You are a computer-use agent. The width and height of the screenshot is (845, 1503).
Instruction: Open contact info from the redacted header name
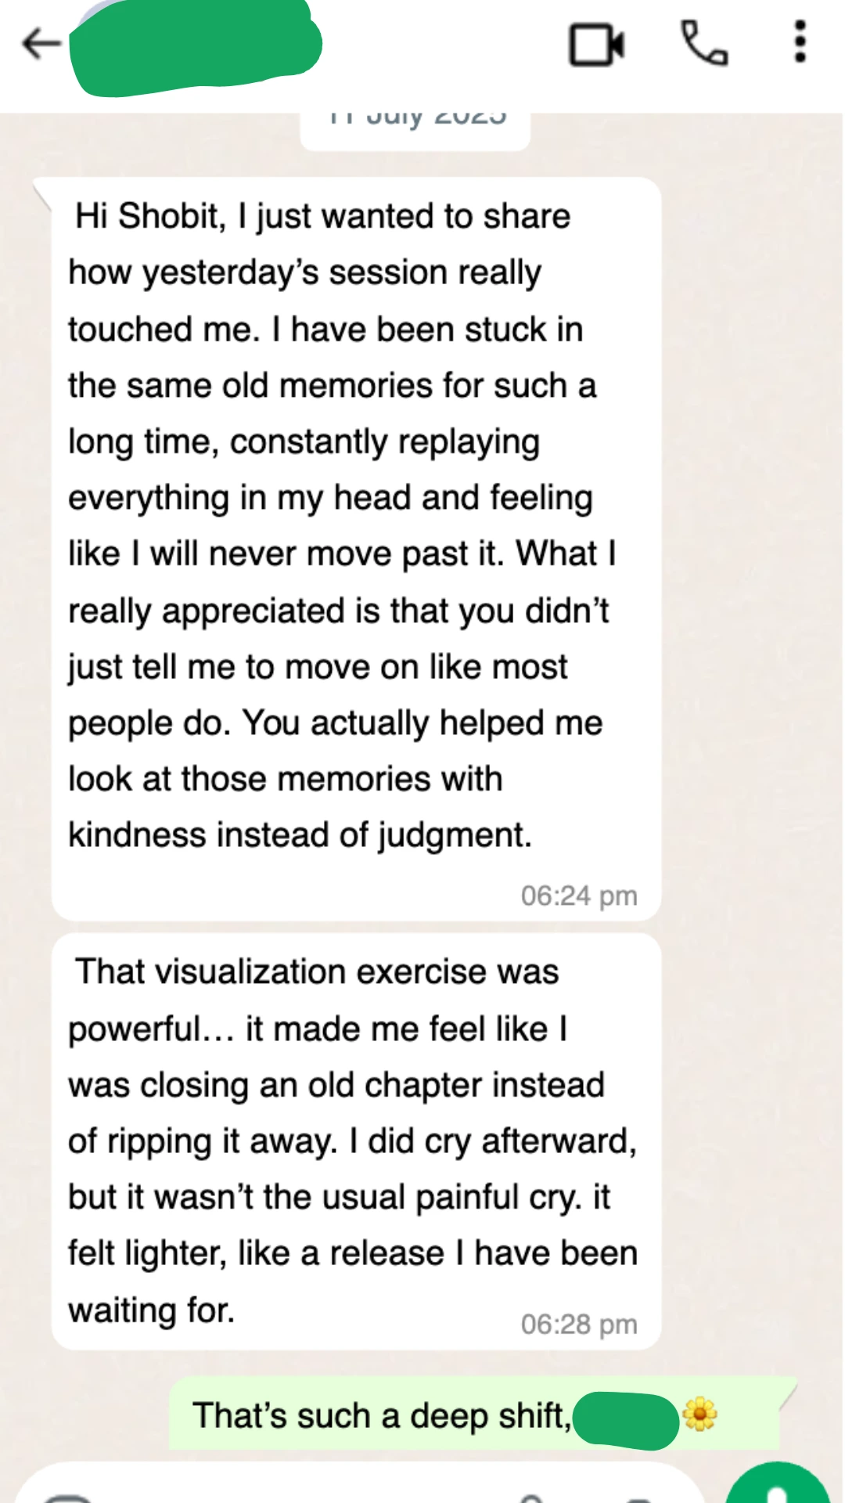[196, 47]
